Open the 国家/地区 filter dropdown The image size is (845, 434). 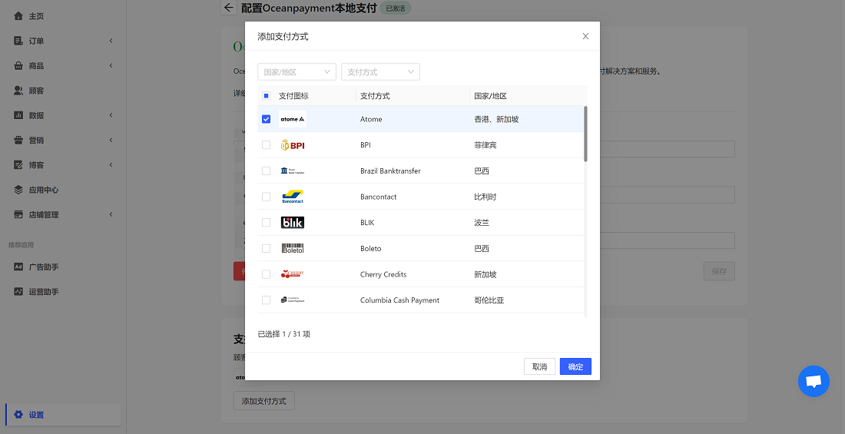click(297, 72)
